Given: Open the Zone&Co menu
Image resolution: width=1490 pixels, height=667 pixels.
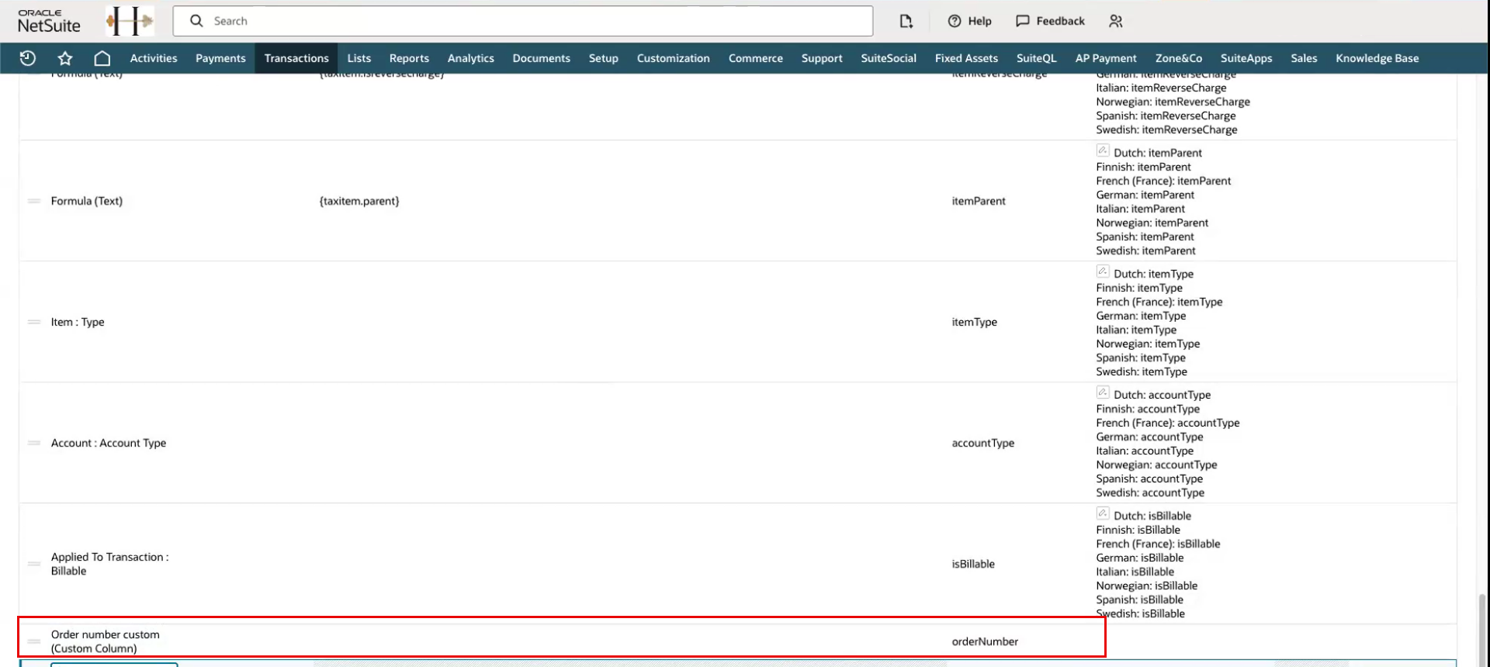Looking at the screenshot, I should click(x=1179, y=58).
